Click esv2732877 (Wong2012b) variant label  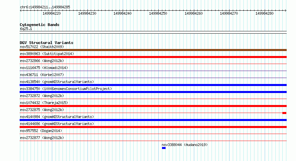click(x=42, y=138)
